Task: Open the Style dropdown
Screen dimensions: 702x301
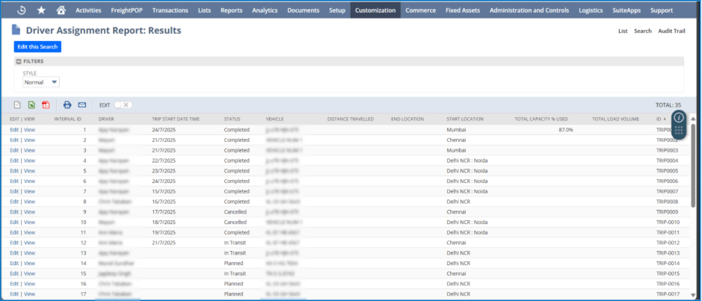Action: pyautogui.click(x=40, y=82)
